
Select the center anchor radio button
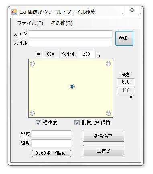click(x=72, y=86)
